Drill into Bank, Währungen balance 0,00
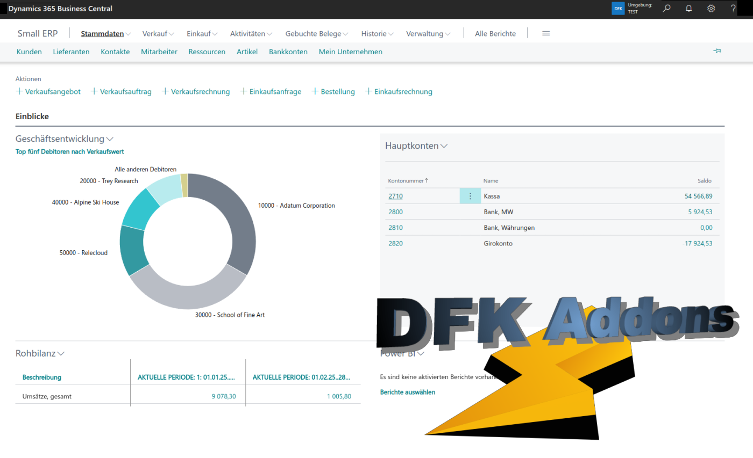 click(x=706, y=228)
